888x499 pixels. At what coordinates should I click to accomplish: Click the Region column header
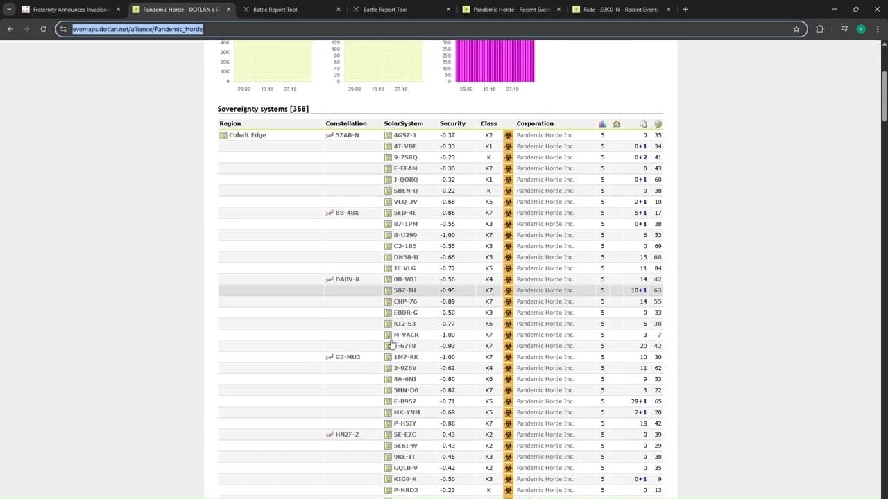click(x=230, y=123)
